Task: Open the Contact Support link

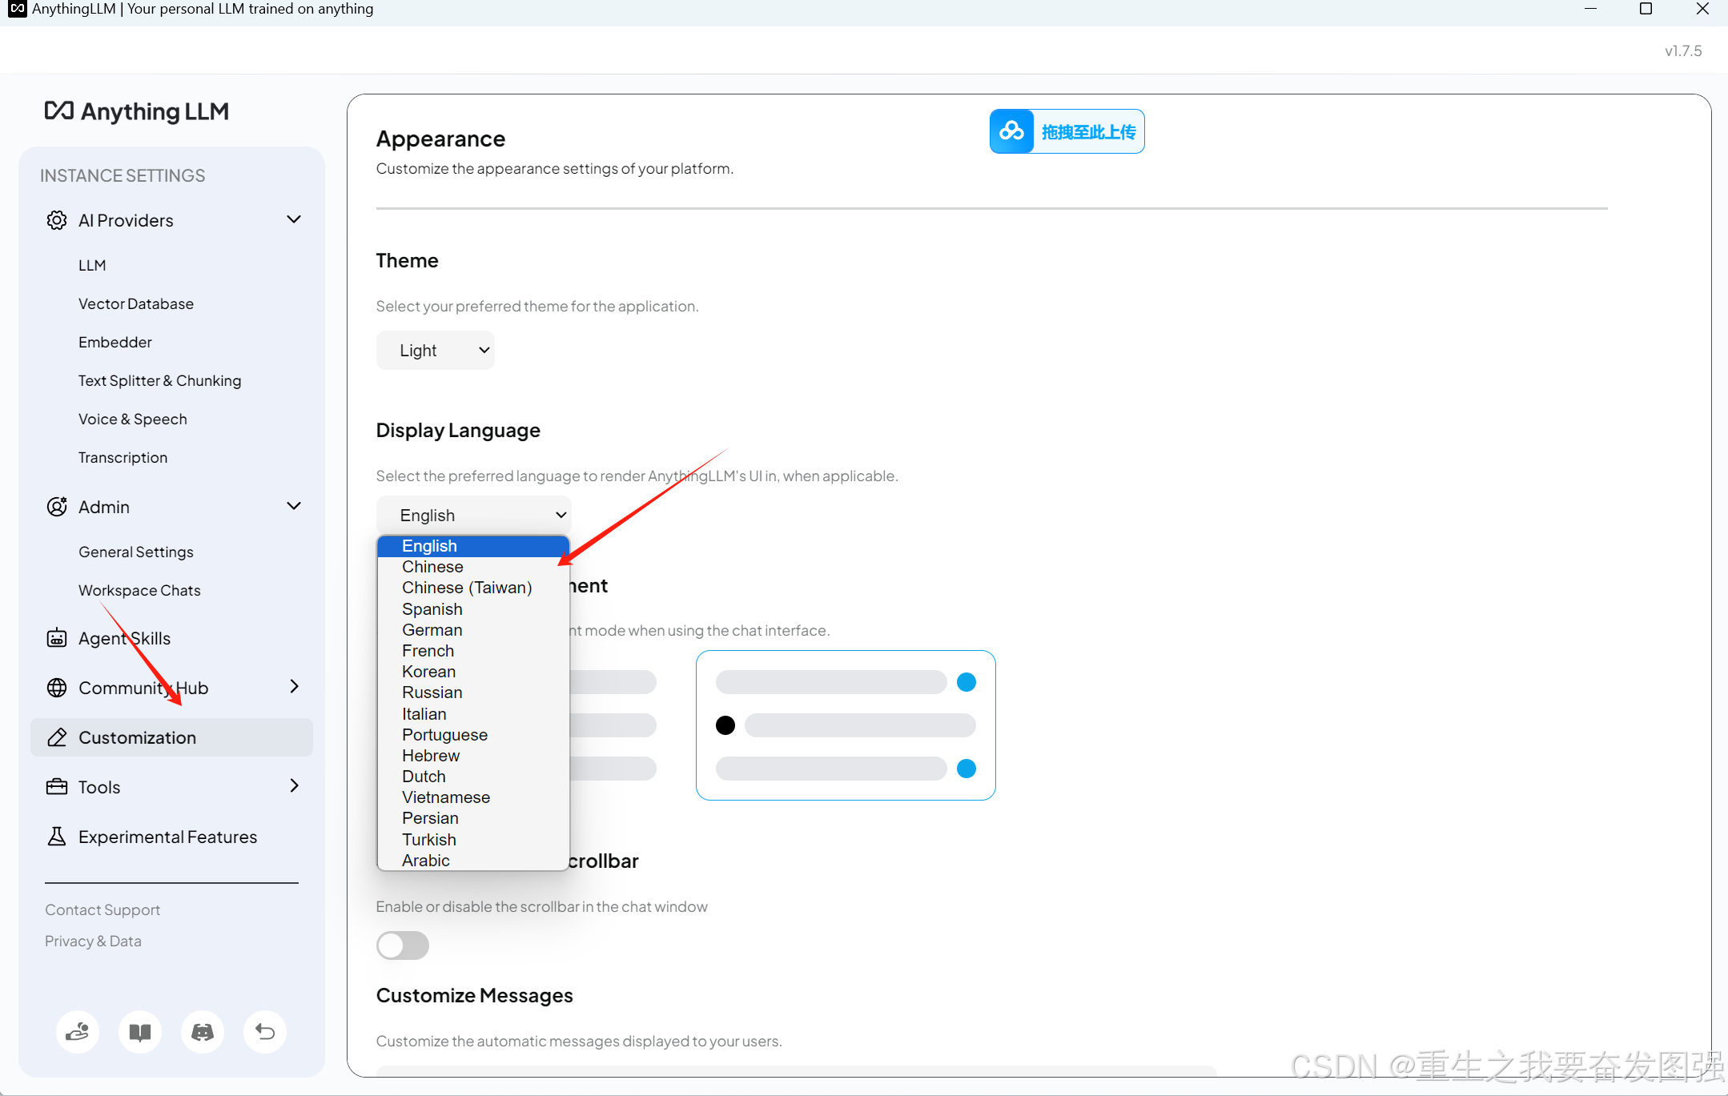Action: (x=102, y=909)
